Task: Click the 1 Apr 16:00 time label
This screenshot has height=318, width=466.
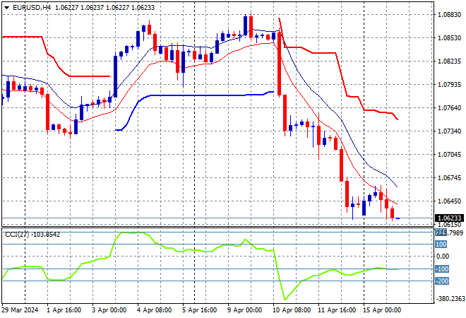Action: pyautogui.click(x=64, y=310)
